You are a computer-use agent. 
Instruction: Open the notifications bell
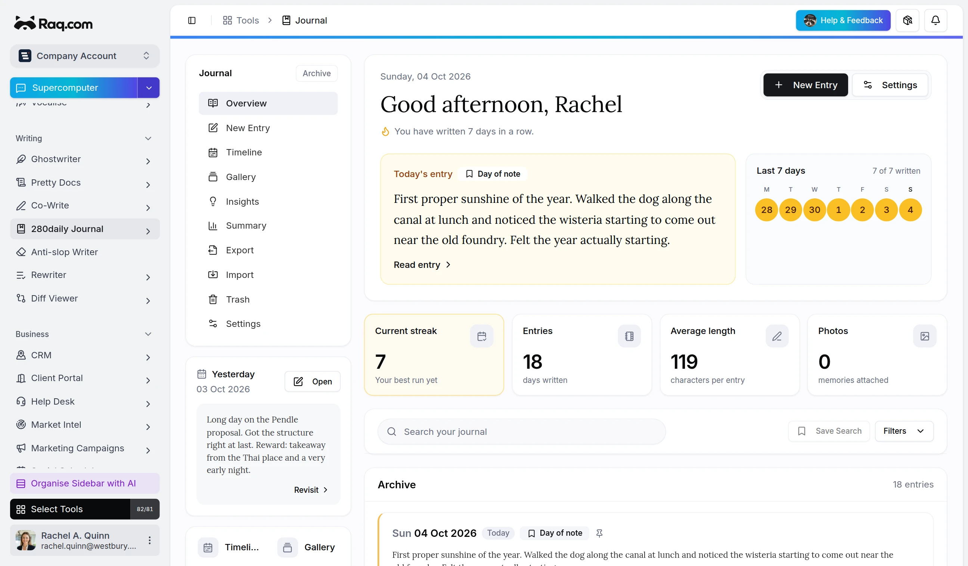(x=936, y=21)
